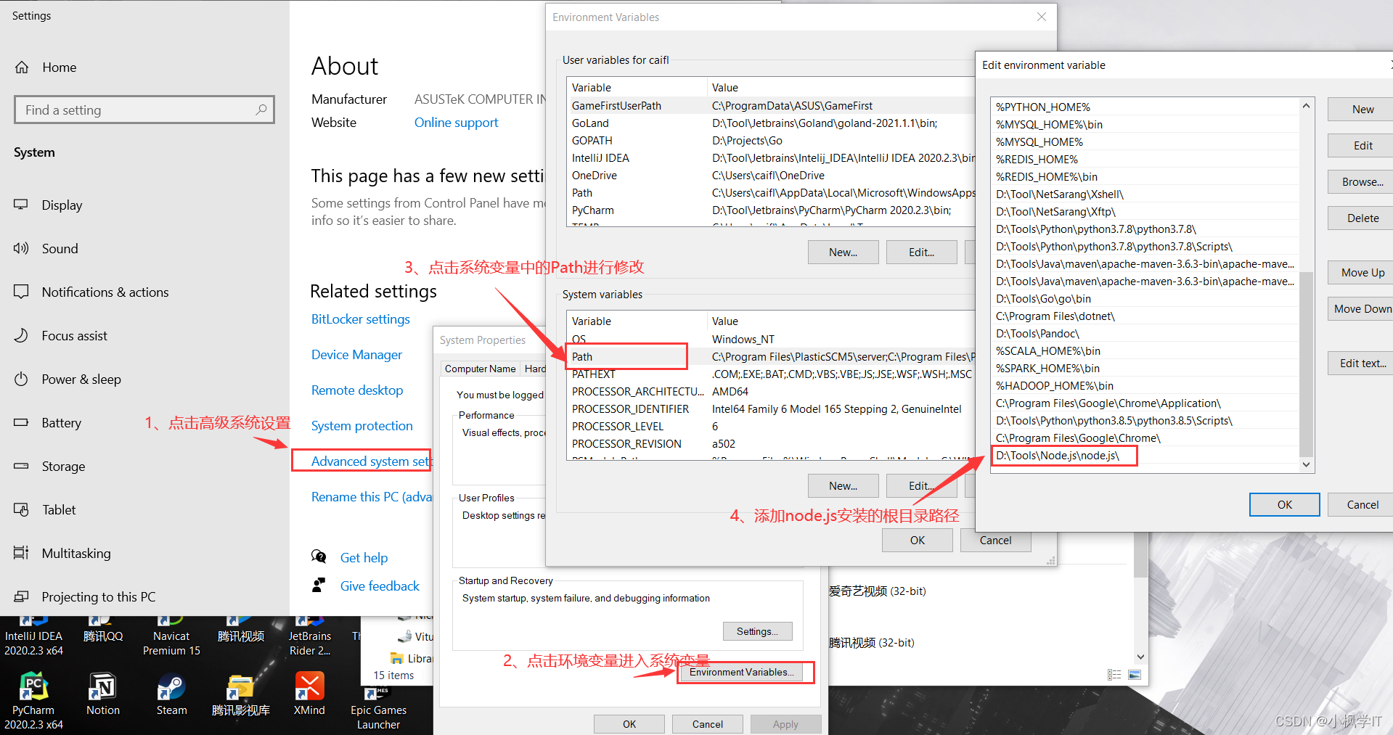Click OK in Edit environment variable
1393x735 pixels.
[1284, 505]
